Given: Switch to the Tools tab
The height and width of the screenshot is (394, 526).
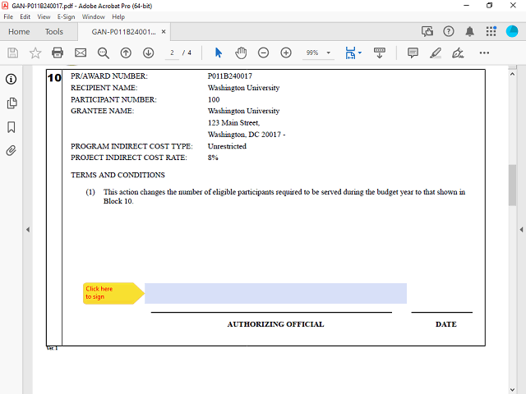Looking at the screenshot, I should [x=54, y=31].
